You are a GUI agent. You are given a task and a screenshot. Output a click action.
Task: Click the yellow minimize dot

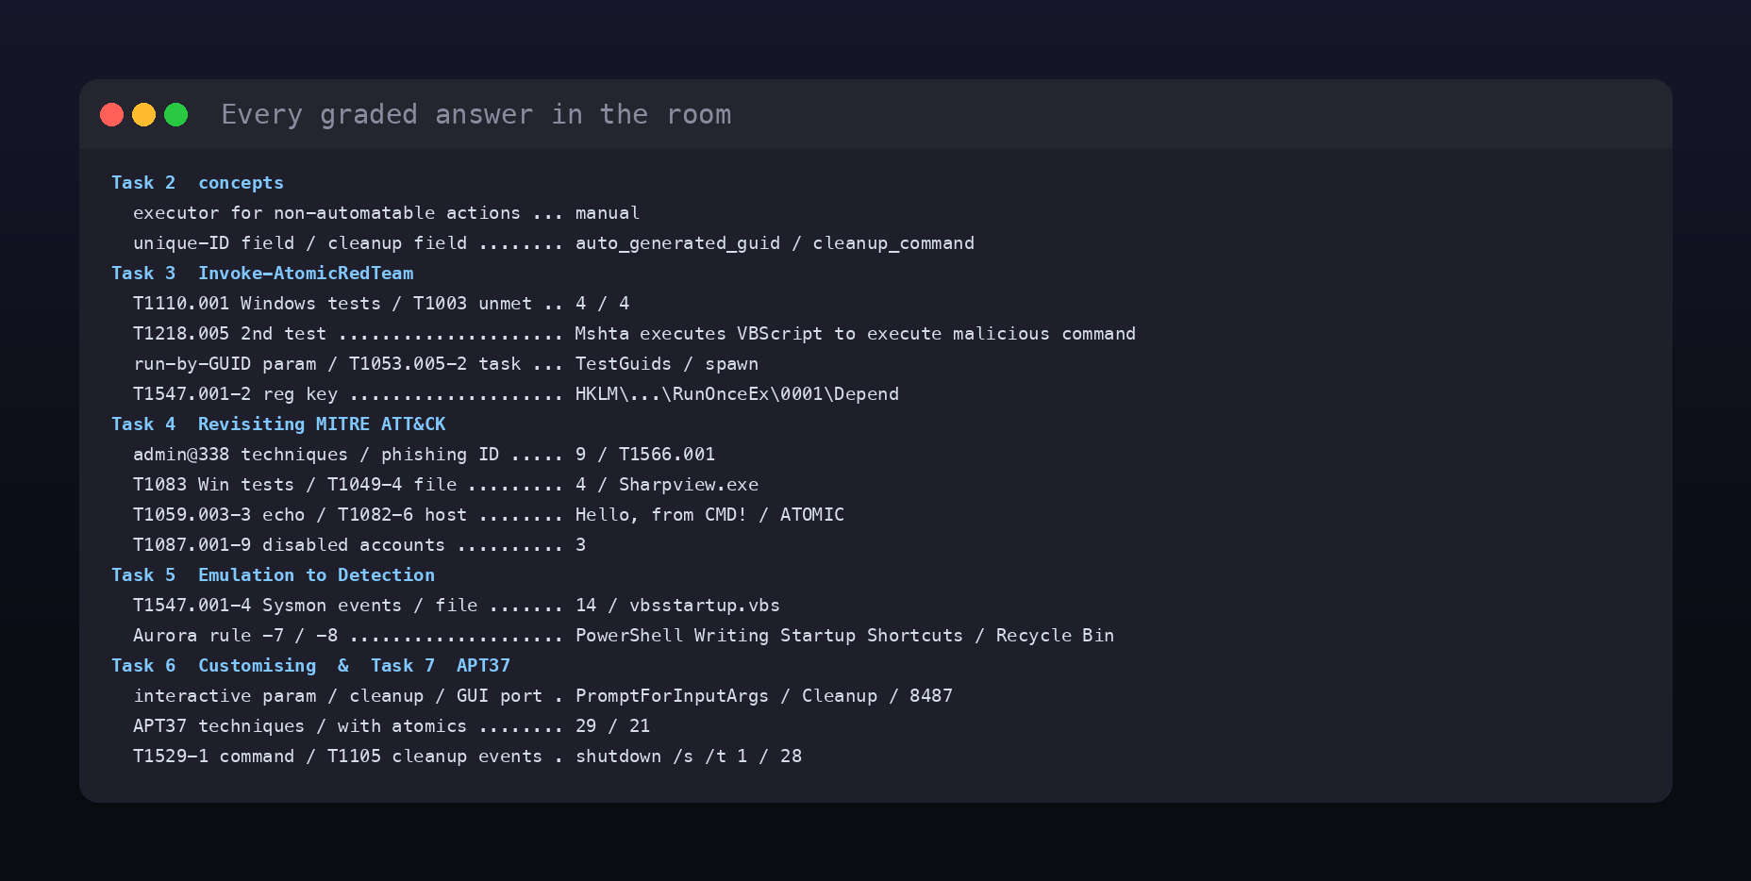pyautogui.click(x=143, y=114)
